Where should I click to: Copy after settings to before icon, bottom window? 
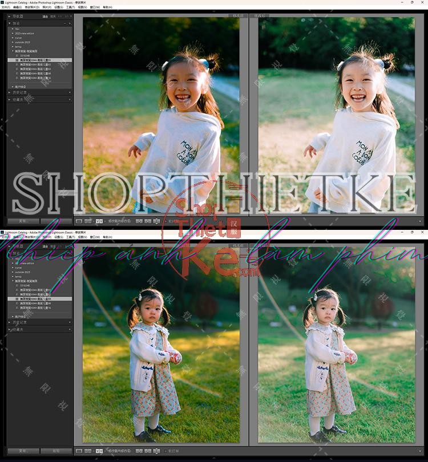pos(148,451)
